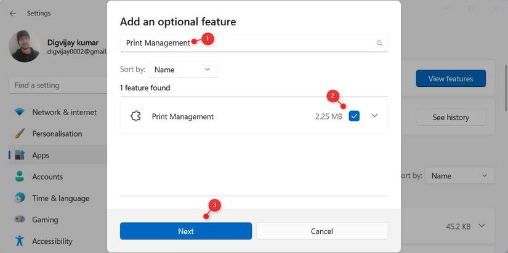This screenshot has width=508, height=253.
Task: Expand Print Management feature details chevron
Action: pos(374,116)
